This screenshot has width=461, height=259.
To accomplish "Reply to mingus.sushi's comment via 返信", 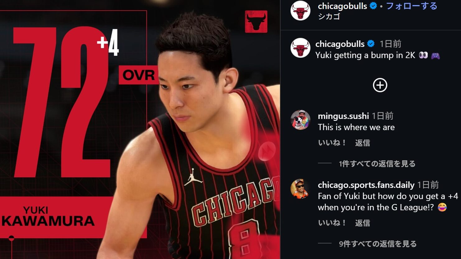I will tap(362, 143).
